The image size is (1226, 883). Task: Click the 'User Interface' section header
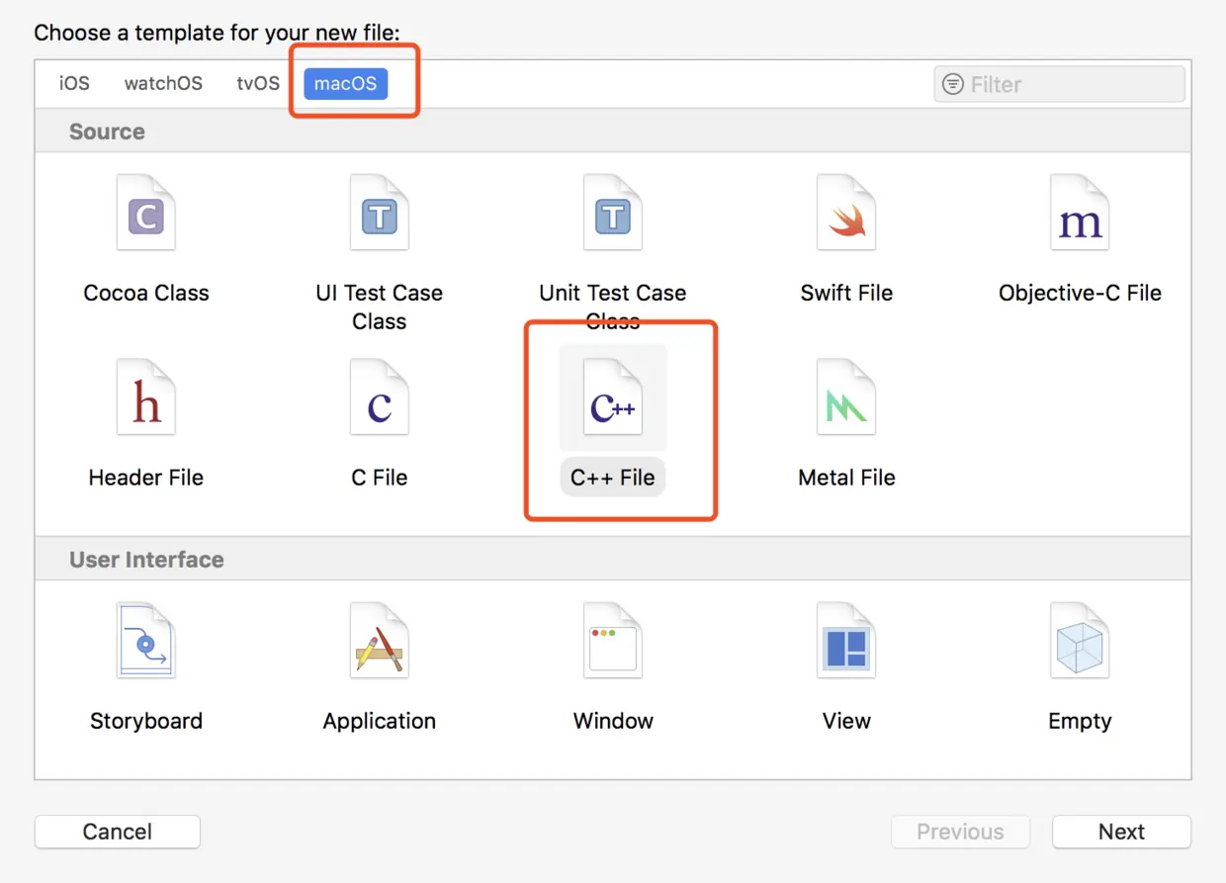146,560
